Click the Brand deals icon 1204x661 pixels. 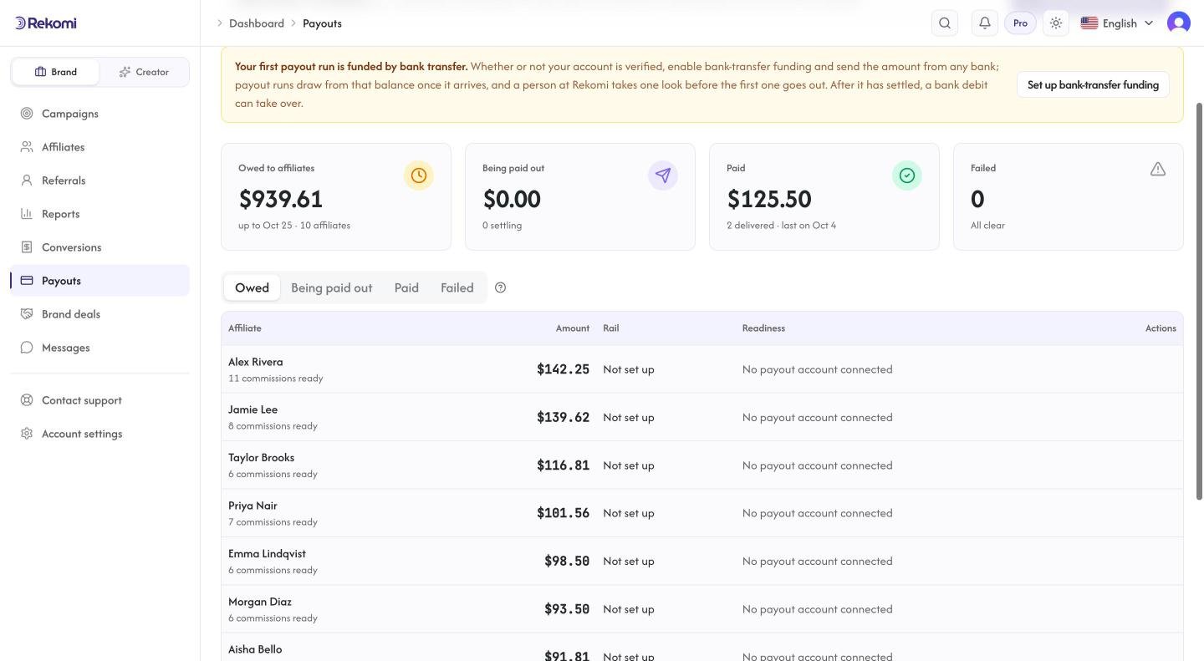pos(27,314)
